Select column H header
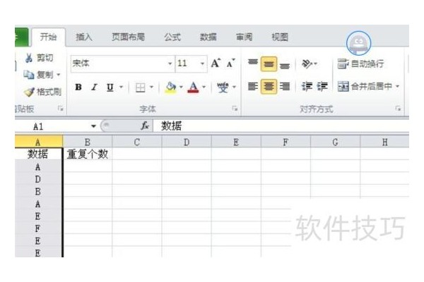Screen dimensions: 424x282 pos(384,142)
